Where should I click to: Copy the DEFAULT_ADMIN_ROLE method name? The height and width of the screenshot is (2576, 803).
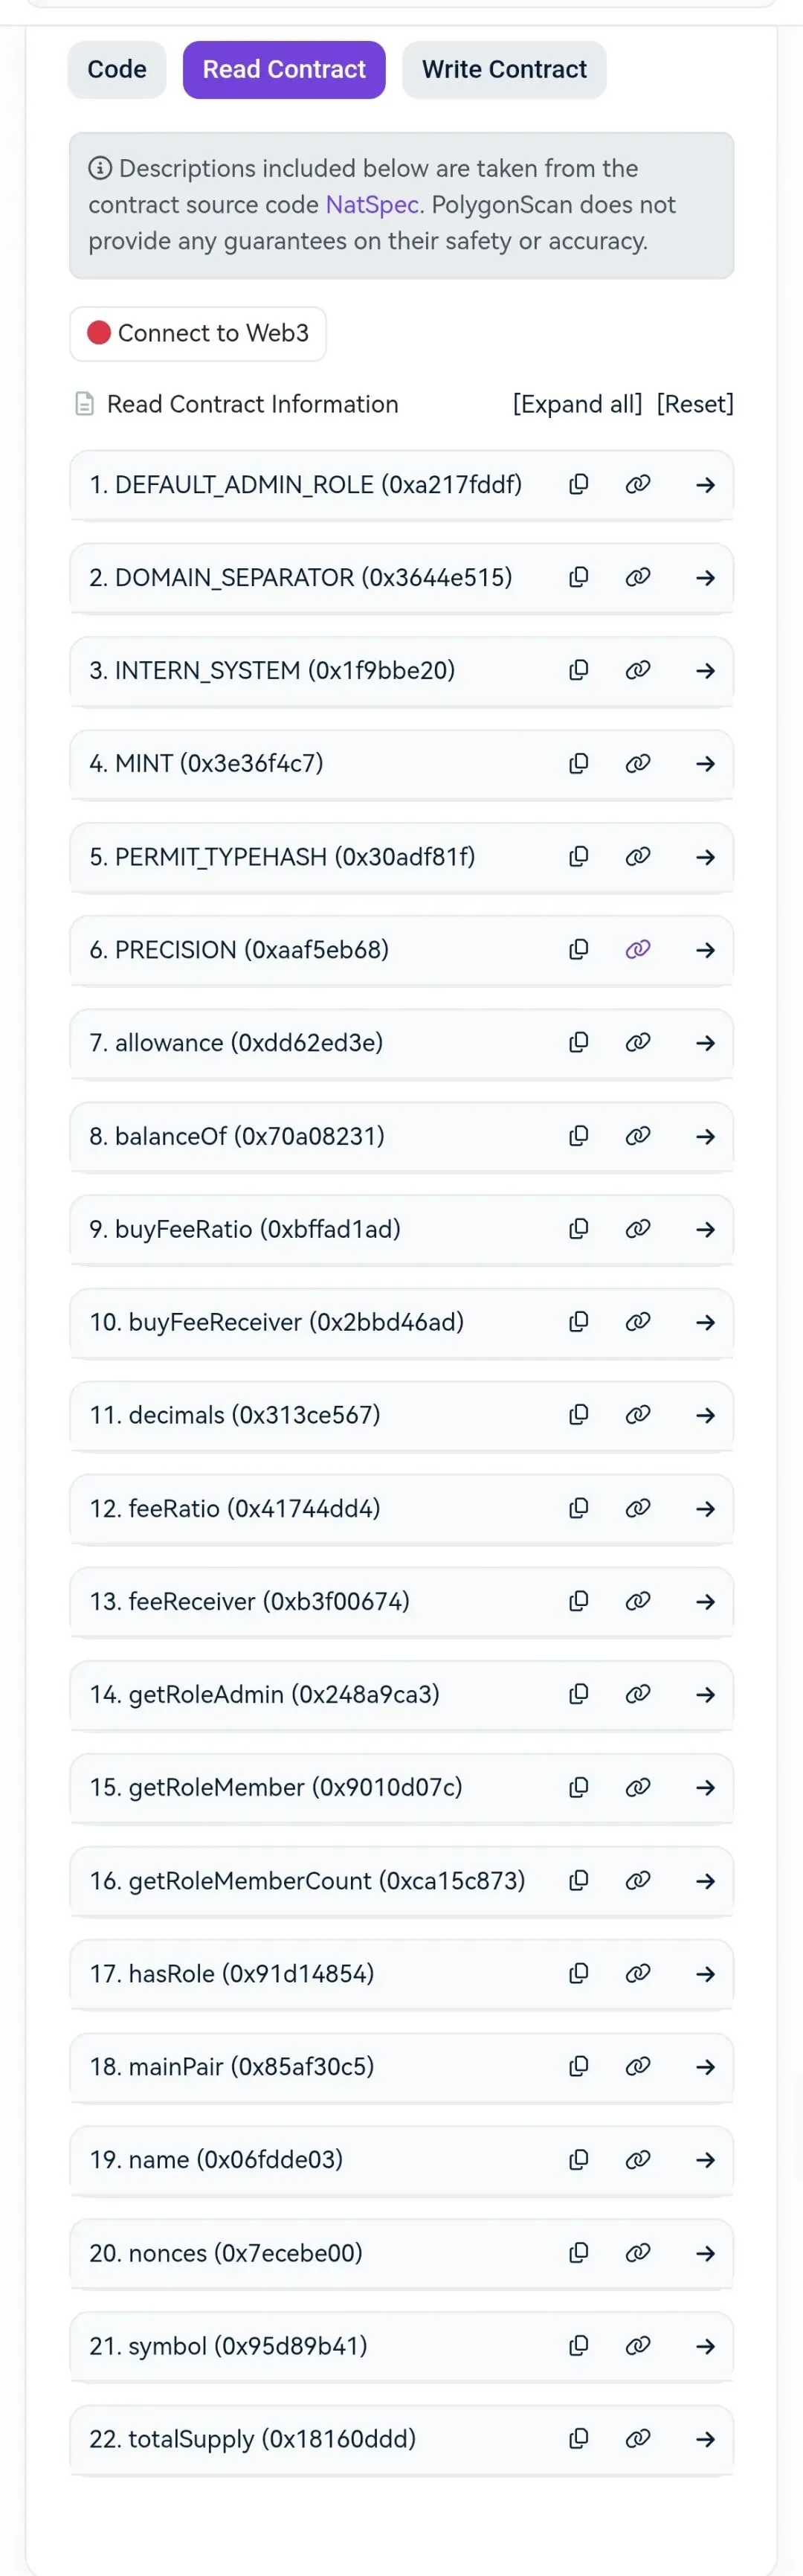click(x=578, y=485)
